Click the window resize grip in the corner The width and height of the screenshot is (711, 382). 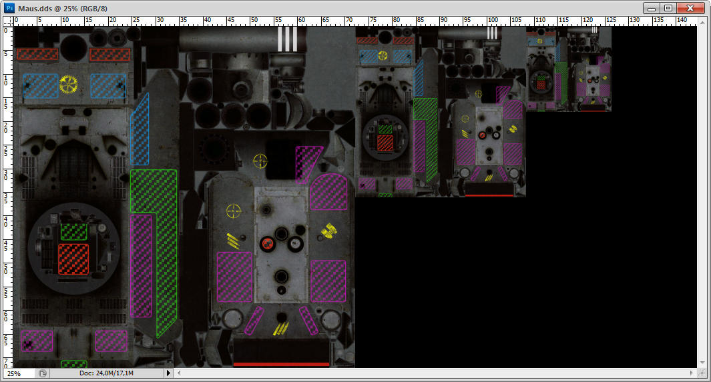(x=703, y=373)
